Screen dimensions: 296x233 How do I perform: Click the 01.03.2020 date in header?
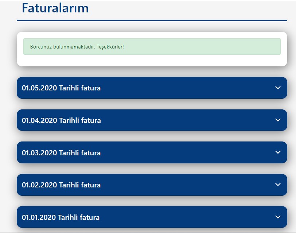[x=39, y=153]
